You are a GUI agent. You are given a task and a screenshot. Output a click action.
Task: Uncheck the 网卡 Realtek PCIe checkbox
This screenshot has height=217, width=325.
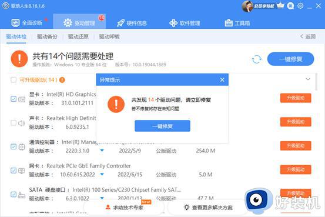tap(14, 171)
